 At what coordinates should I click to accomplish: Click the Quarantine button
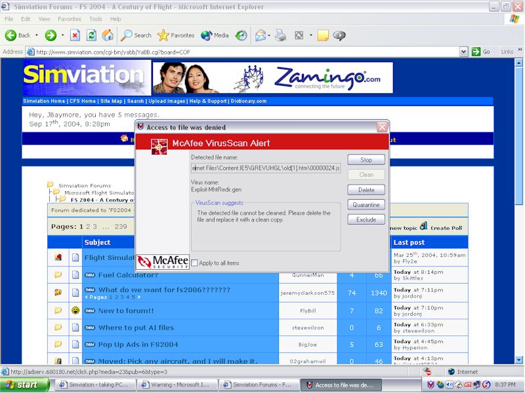pyautogui.click(x=366, y=204)
